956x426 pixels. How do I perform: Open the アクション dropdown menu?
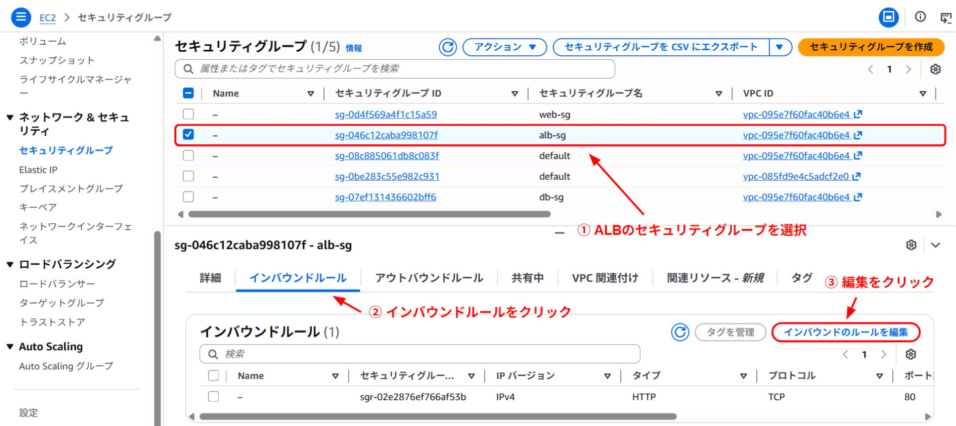pyautogui.click(x=505, y=47)
